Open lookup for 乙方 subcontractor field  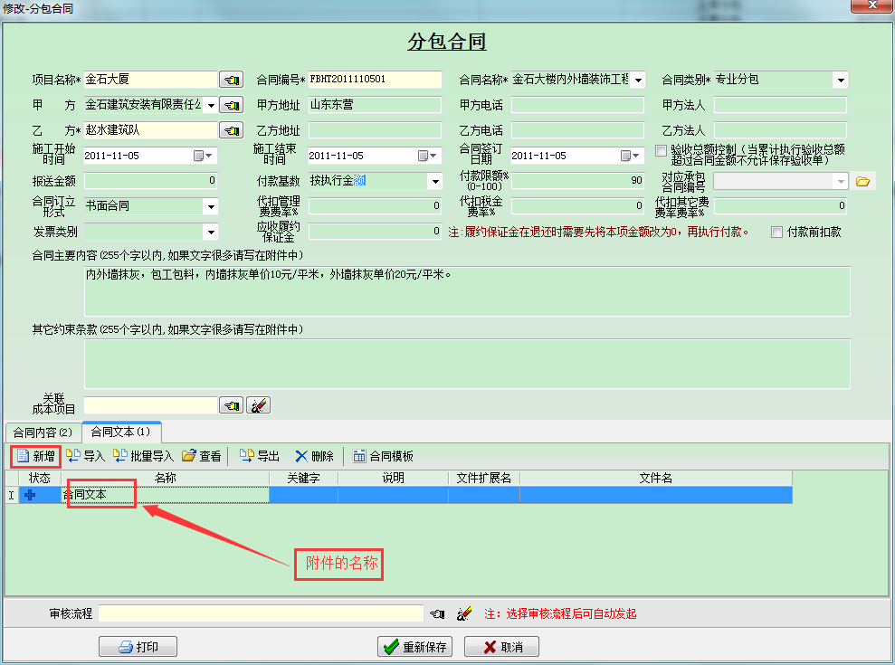point(232,130)
